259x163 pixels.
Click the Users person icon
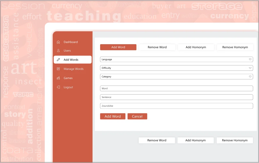58,51
